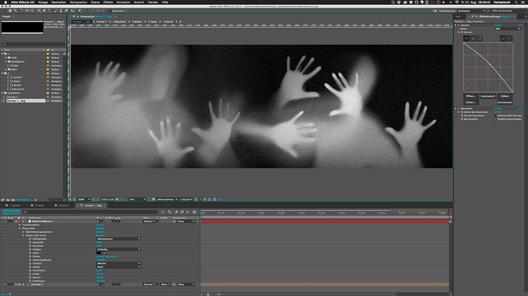Image resolution: width=528 pixels, height=296 pixels.
Task: Open the Effekte menu
Action: coord(108,2)
